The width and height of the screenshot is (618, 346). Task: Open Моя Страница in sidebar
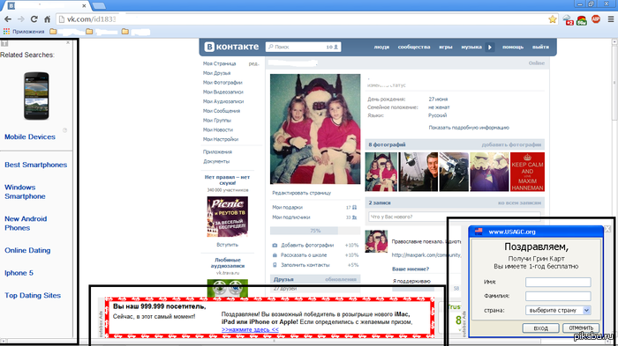coord(220,63)
